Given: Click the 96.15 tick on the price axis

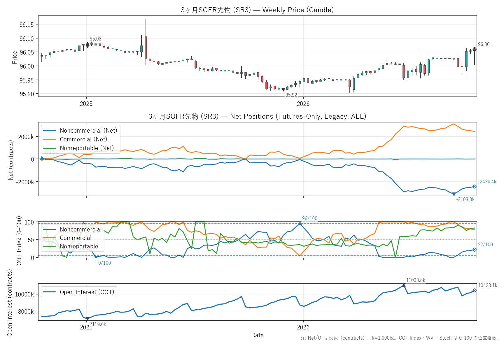Looking at the screenshot, I should click(x=27, y=24).
